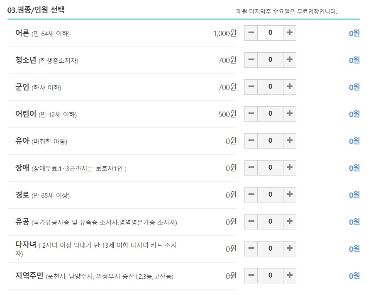Increase the 어른 (adult) ticket count
This screenshot has height=295, width=371.
[x=290, y=33]
